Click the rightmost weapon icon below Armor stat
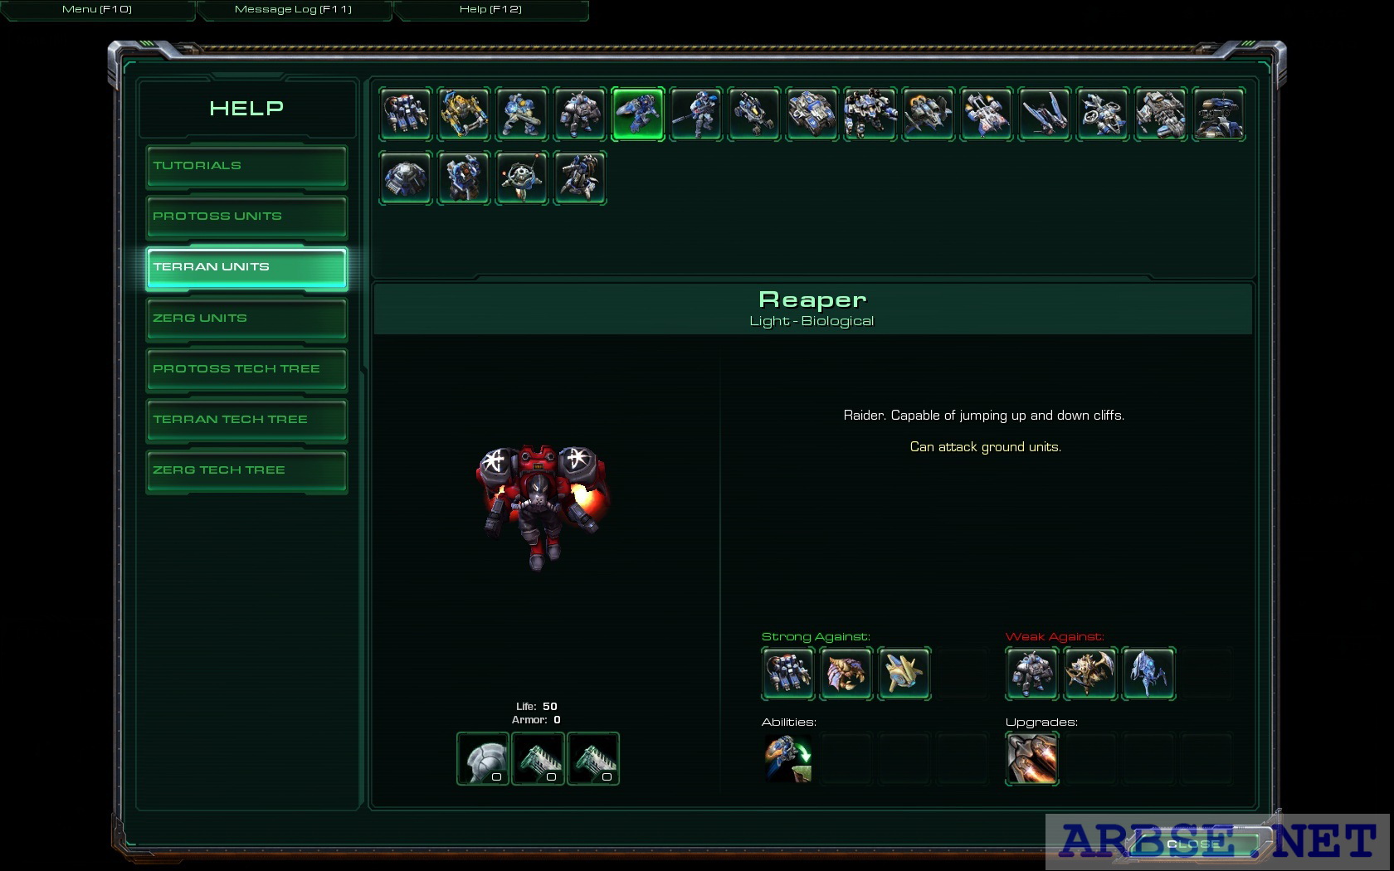 [593, 758]
